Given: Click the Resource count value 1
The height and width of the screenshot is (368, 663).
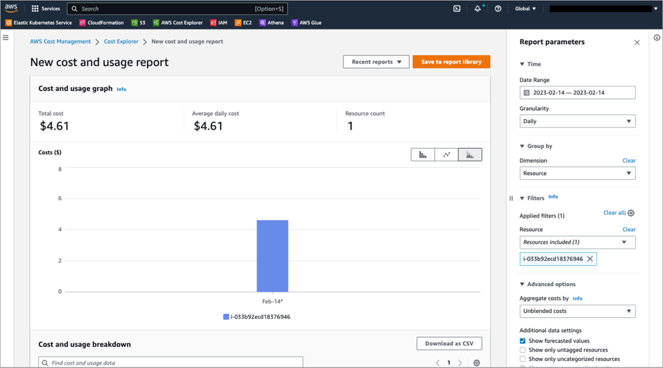Looking at the screenshot, I should tap(350, 126).
